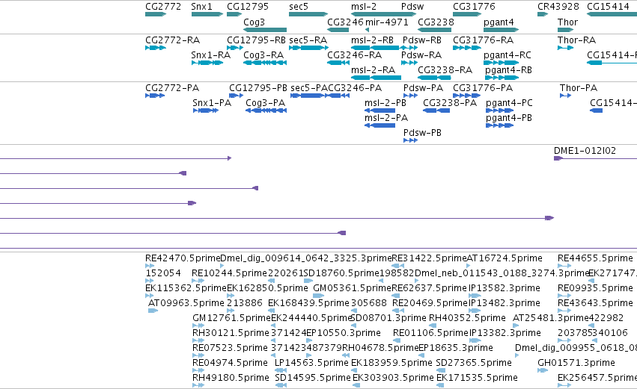Select the CG31776 gene label

[474, 7]
